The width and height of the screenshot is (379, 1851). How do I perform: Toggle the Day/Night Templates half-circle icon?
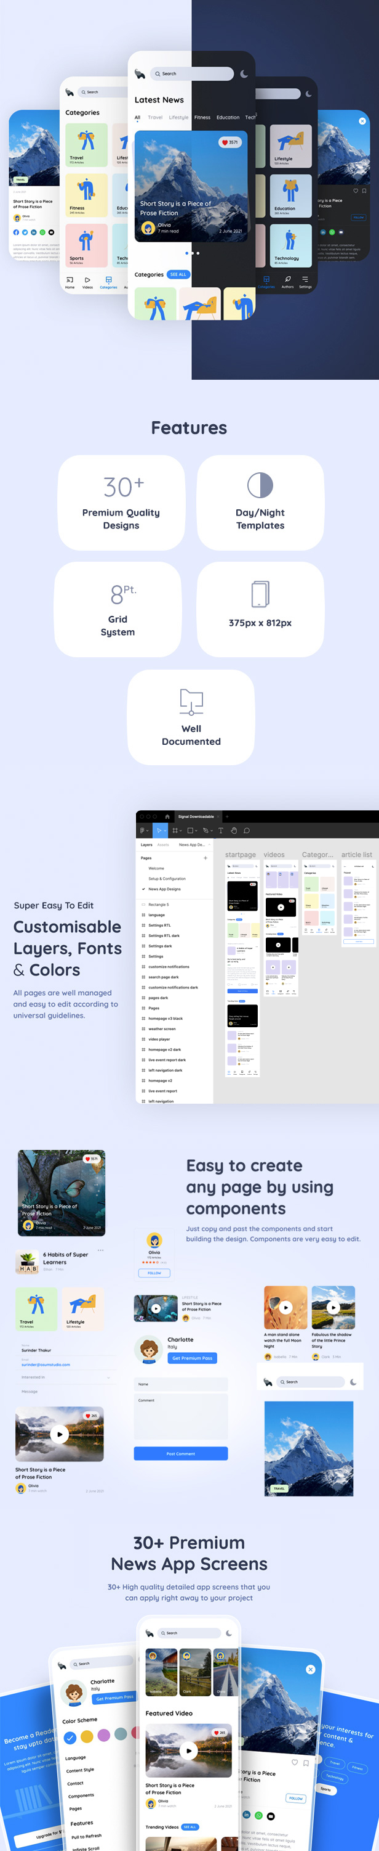coord(260,485)
